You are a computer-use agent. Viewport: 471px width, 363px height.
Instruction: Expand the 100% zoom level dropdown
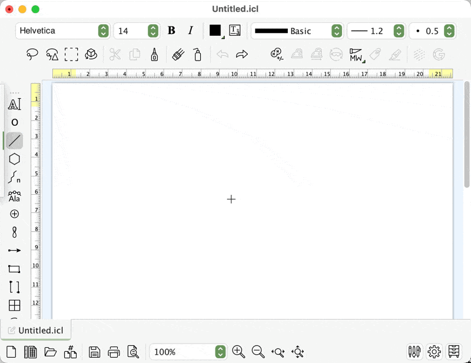(188, 352)
